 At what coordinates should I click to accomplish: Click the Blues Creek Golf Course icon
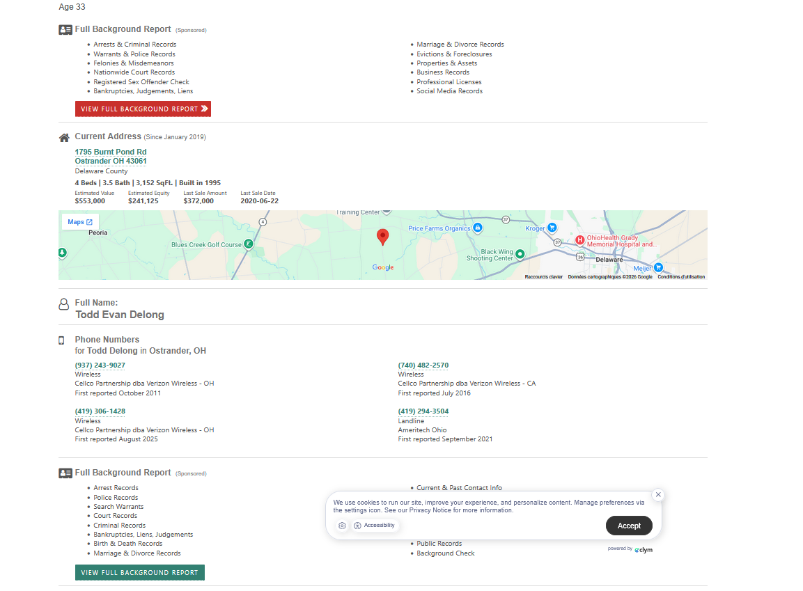point(249,244)
